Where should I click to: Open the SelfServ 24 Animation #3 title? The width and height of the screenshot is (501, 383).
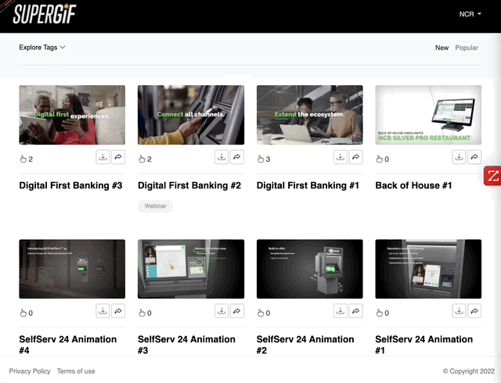[x=186, y=345]
